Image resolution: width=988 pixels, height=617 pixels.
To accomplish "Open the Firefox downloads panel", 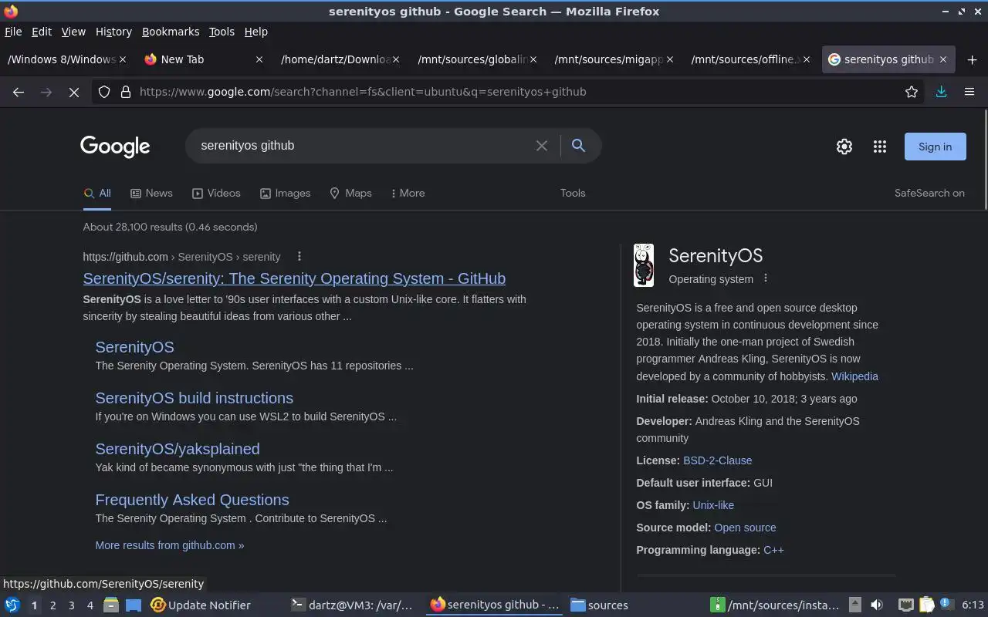I will tap(941, 92).
